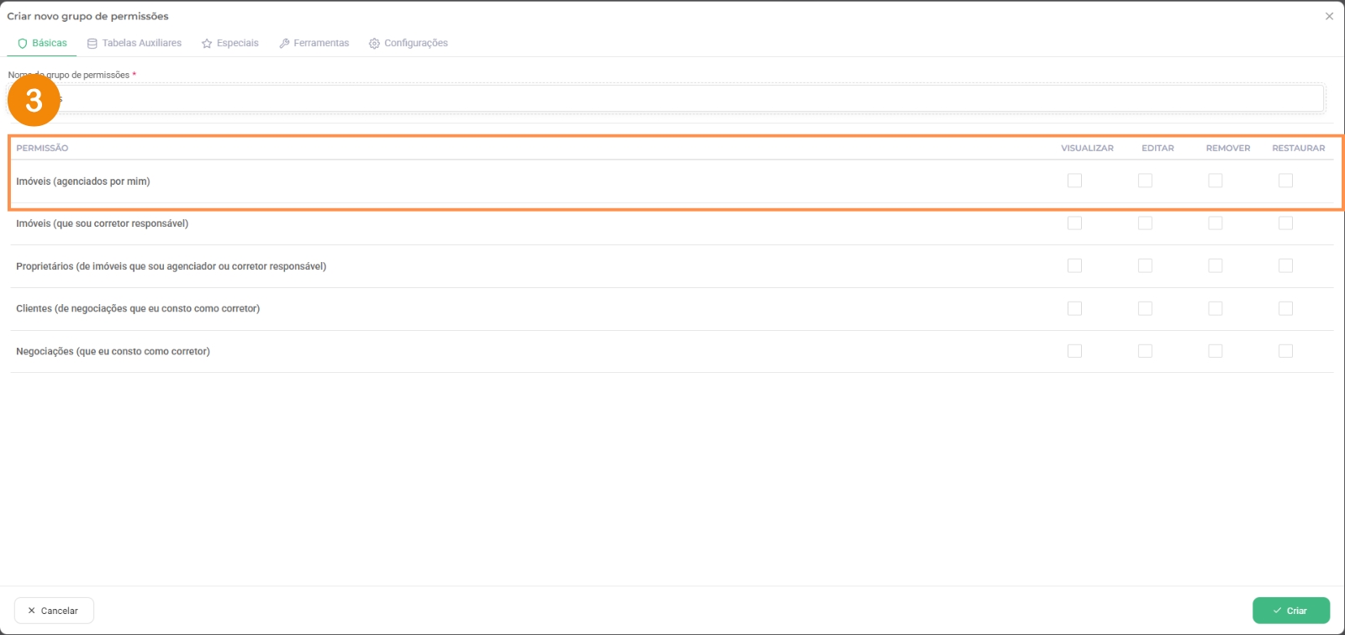The width and height of the screenshot is (1345, 635).
Task: Tick Editar for Negociações row
Action: tap(1145, 351)
